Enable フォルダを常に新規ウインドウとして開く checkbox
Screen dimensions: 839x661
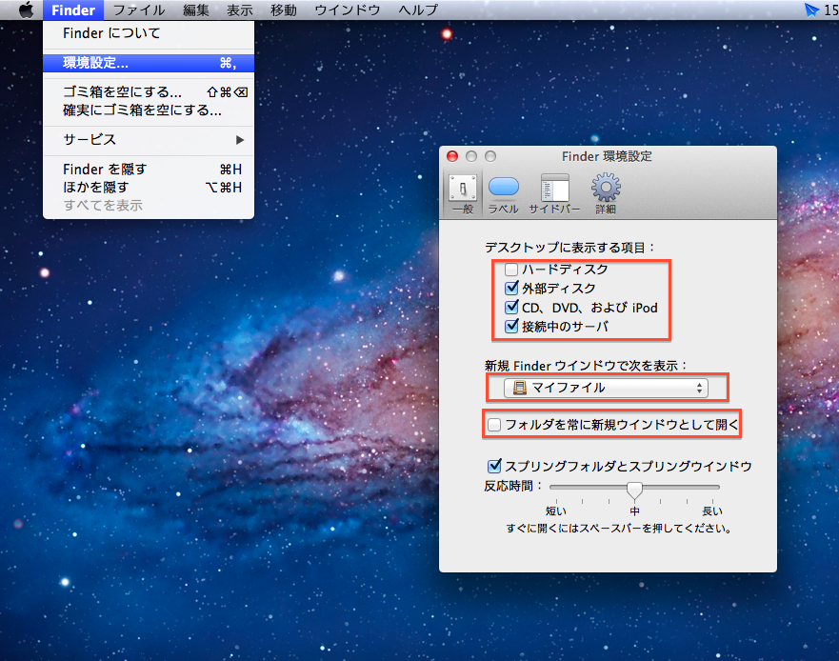tap(494, 425)
